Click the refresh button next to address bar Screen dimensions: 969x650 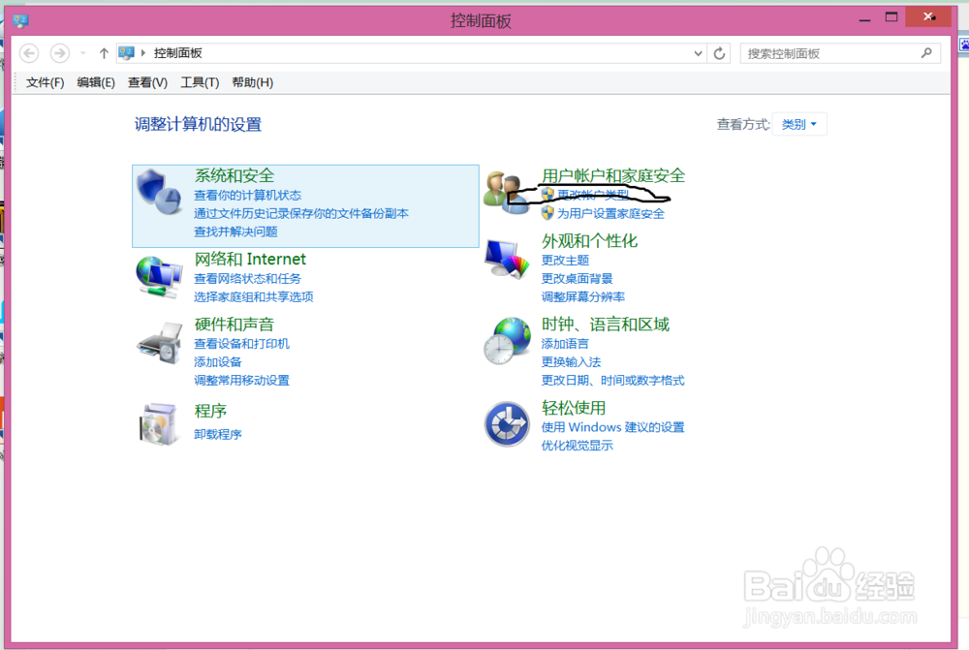coord(718,53)
